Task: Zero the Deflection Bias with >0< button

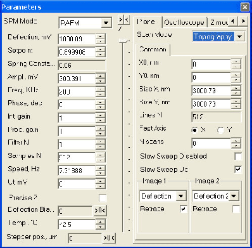Action: click(100, 211)
